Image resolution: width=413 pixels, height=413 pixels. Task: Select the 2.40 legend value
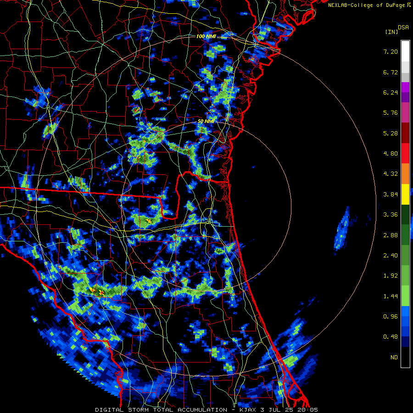pos(391,256)
